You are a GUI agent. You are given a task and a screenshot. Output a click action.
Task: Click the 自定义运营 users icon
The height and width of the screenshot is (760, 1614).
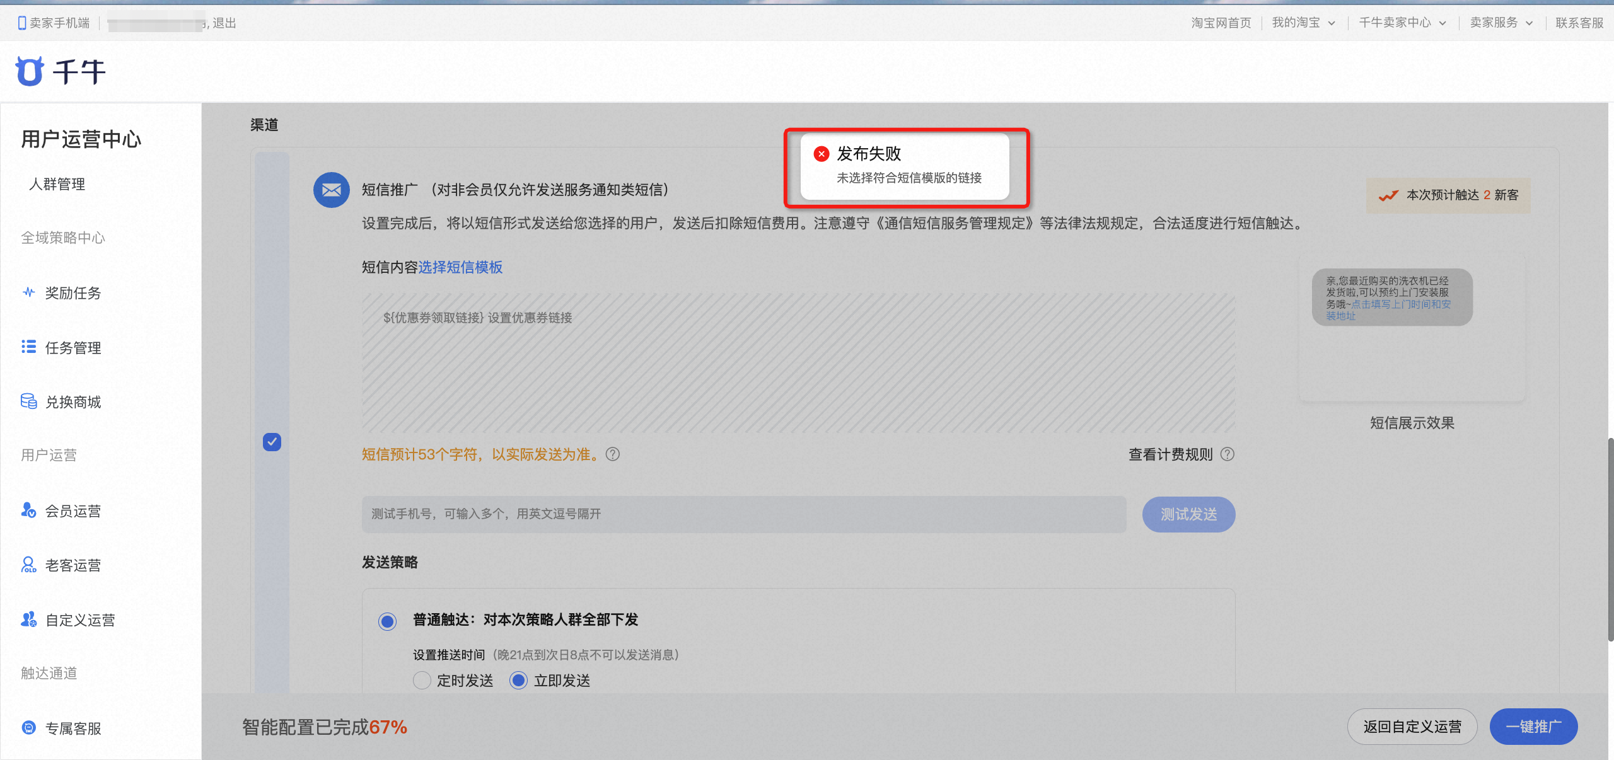tap(29, 619)
